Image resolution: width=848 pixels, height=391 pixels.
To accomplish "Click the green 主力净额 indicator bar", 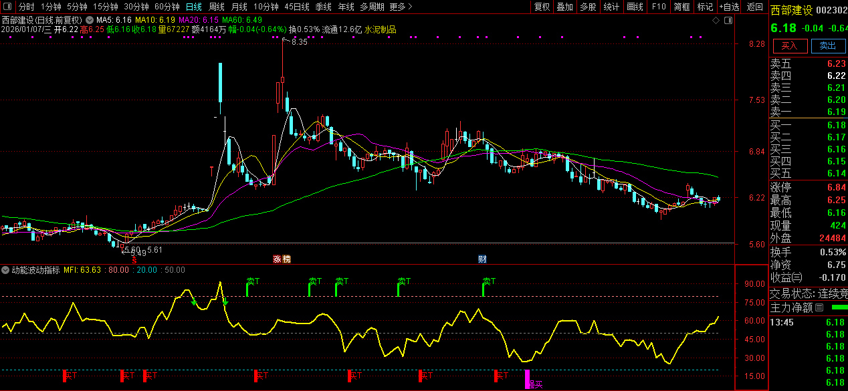I will (838, 307).
